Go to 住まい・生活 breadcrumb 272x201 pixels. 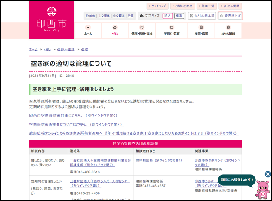66,50
